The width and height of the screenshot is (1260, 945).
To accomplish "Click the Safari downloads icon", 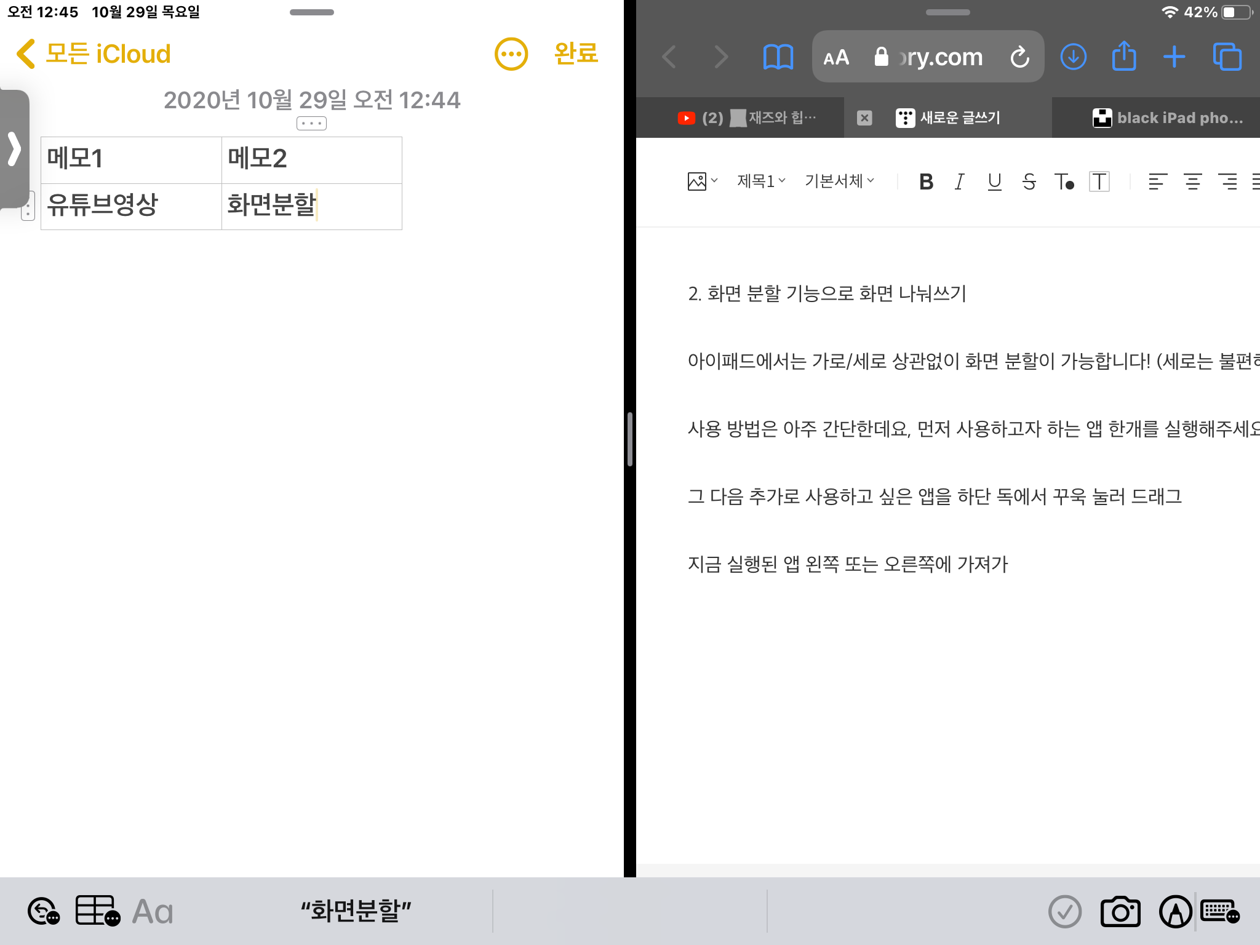I will pyautogui.click(x=1074, y=57).
